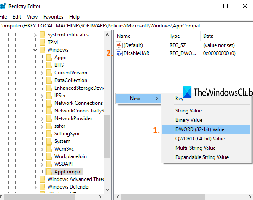The image size is (253, 200).
Task: Click the SystemCertificates folder icon
Action: point(43,35)
